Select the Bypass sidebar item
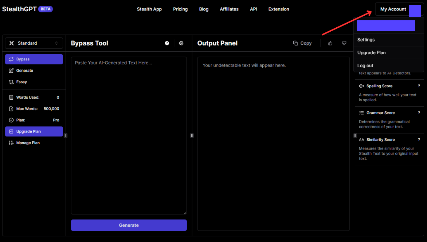The height and width of the screenshot is (242, 427). pyautogui.click(x=34, y=59)
